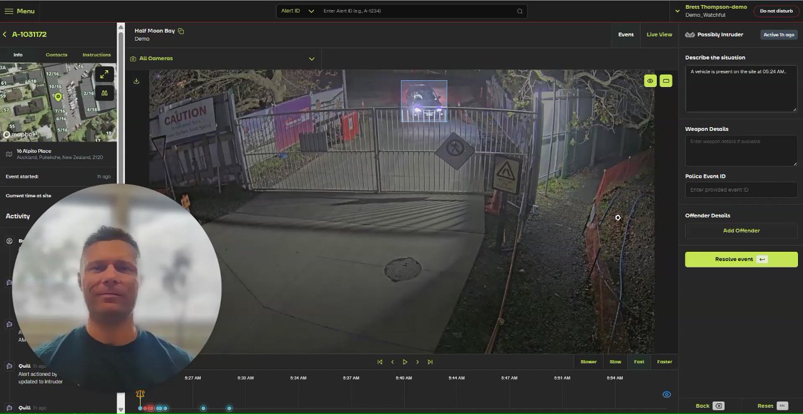This screenshot has width=803, height=414.
Task: Click the Event started label
Action: point(22,177)
